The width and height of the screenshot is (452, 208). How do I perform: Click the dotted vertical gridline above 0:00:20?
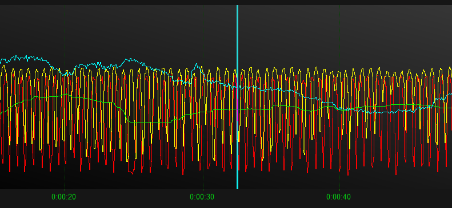[65, 97]
